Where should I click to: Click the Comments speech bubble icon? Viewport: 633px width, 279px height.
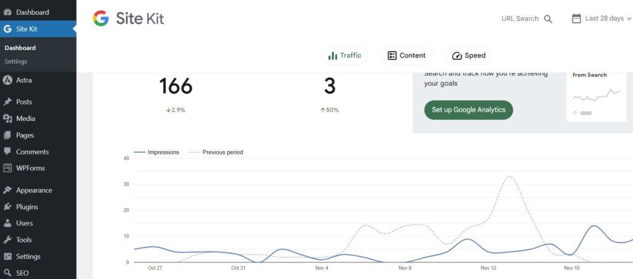7,152
